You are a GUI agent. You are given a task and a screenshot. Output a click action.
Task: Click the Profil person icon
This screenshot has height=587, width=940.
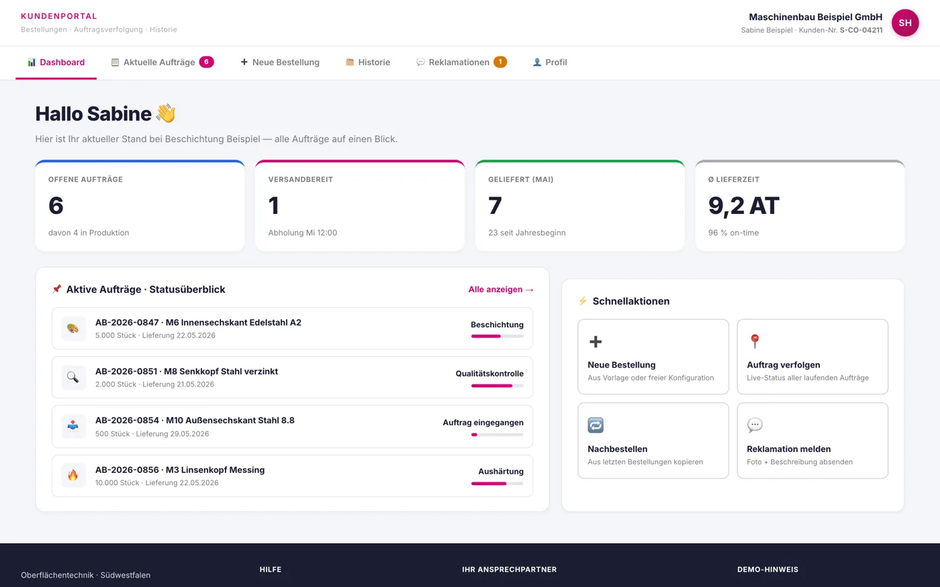tap(537, 62)
